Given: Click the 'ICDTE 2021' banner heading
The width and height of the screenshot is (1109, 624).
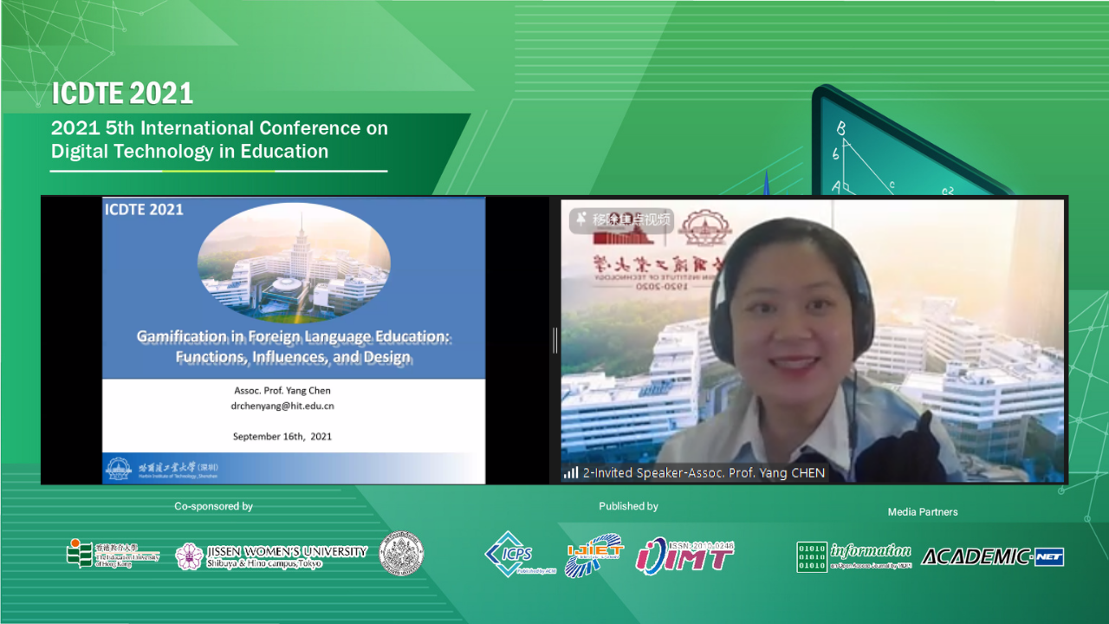Looking at the screenshot, I should (x=122, y=93).
